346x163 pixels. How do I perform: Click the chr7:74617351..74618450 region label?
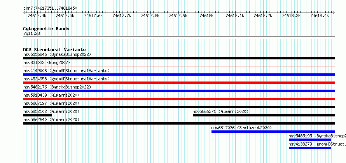pos(50,8)
